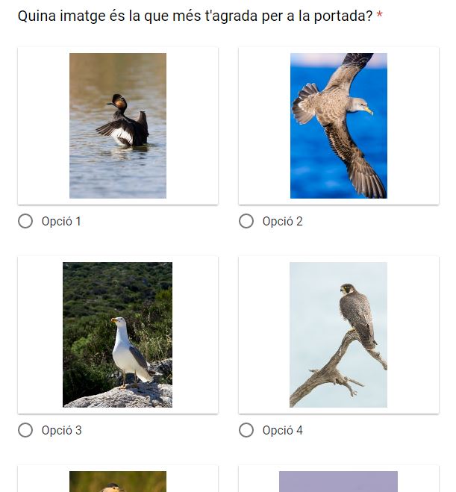Click the Opció 3 label text
Viewport: 456px width, 492px height.
[61, 431]
